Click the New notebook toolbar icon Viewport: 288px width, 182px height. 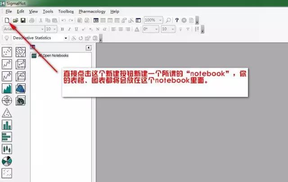(7, 20)
